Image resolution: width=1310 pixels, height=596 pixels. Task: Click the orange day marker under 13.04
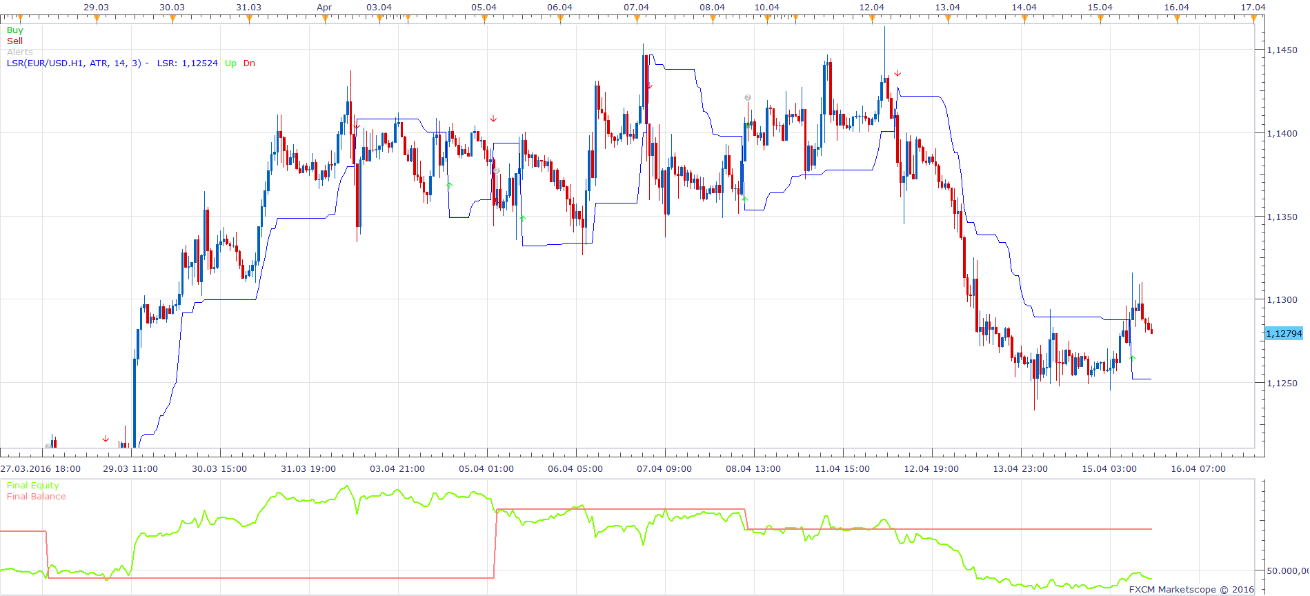tap(948, 19)
